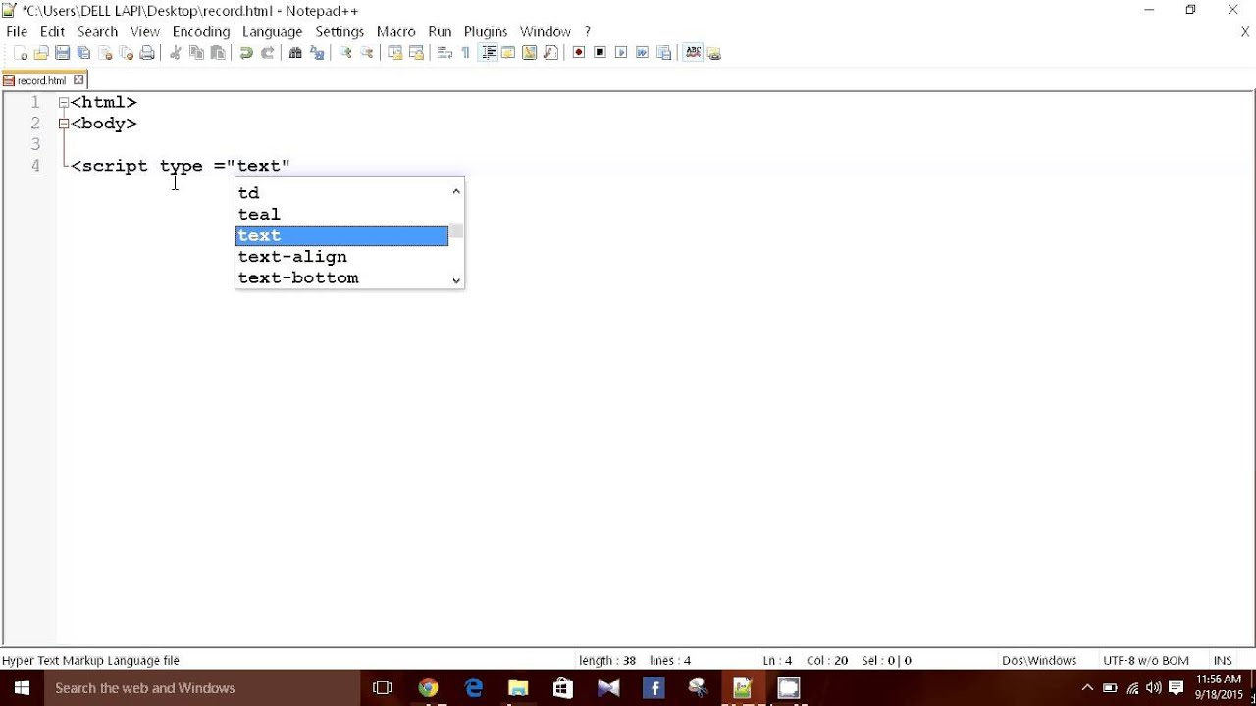Open the Plugins menu
This screenshot has height=706, width=1256.
tap(486, 31)
